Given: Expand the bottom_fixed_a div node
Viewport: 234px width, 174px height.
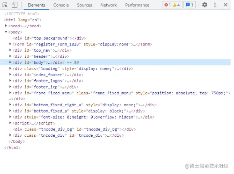Looking at the screenshot, I should tap(10, 111).
